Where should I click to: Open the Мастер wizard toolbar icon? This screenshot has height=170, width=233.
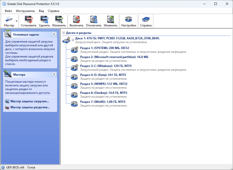click(9, 21)
